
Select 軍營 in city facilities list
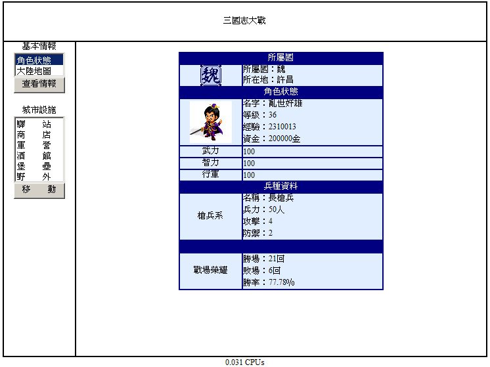pos(39,145)
